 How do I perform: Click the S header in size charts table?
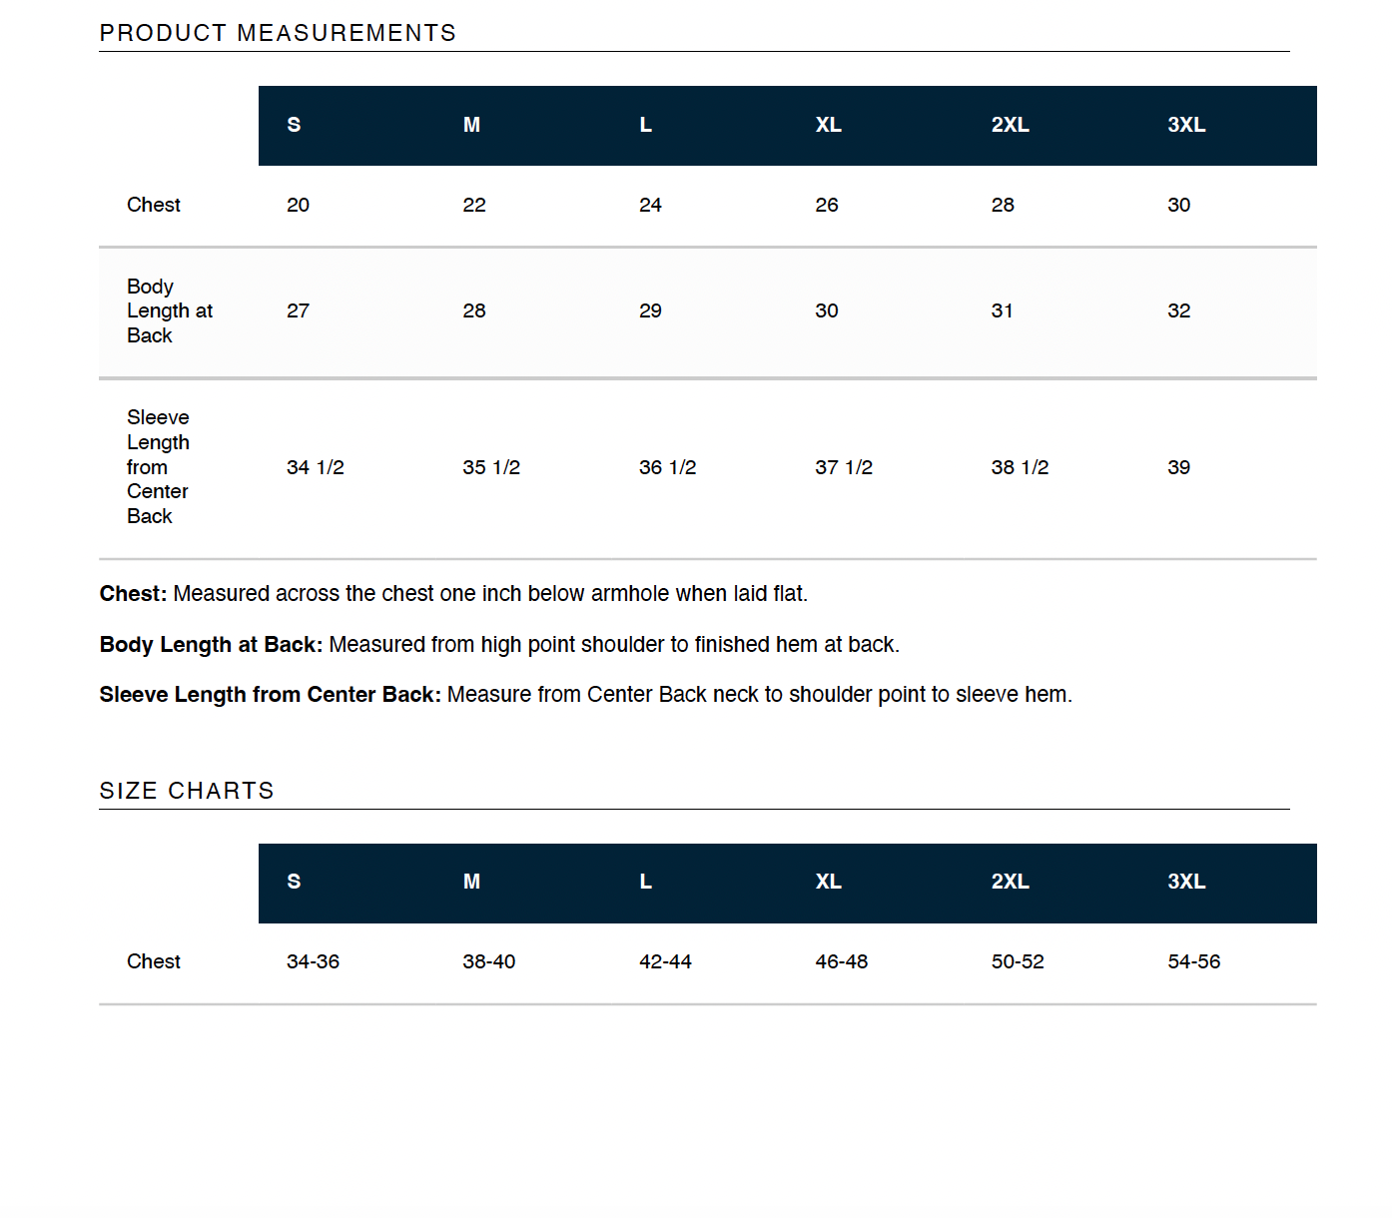tap(294, 882)
